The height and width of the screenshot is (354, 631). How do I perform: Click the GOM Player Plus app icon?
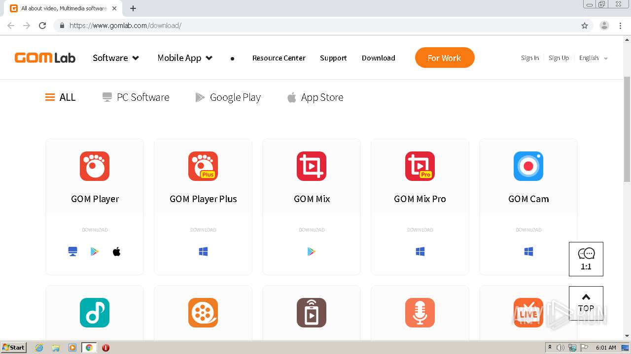pos(203,166)
